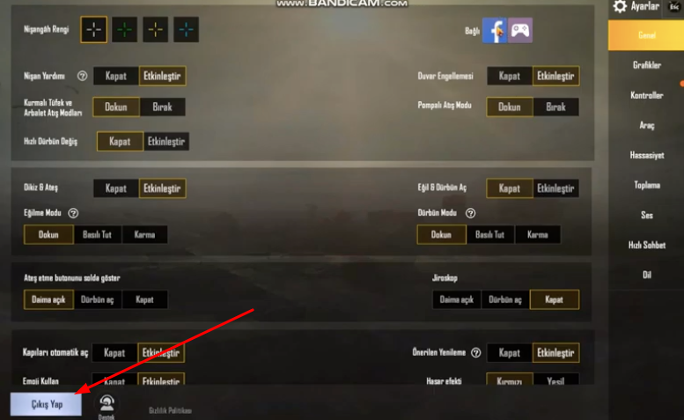Screen dimensions: 684x420
Task: Switch to the Hassasiyet tab
Action: [x=646, y=155]
